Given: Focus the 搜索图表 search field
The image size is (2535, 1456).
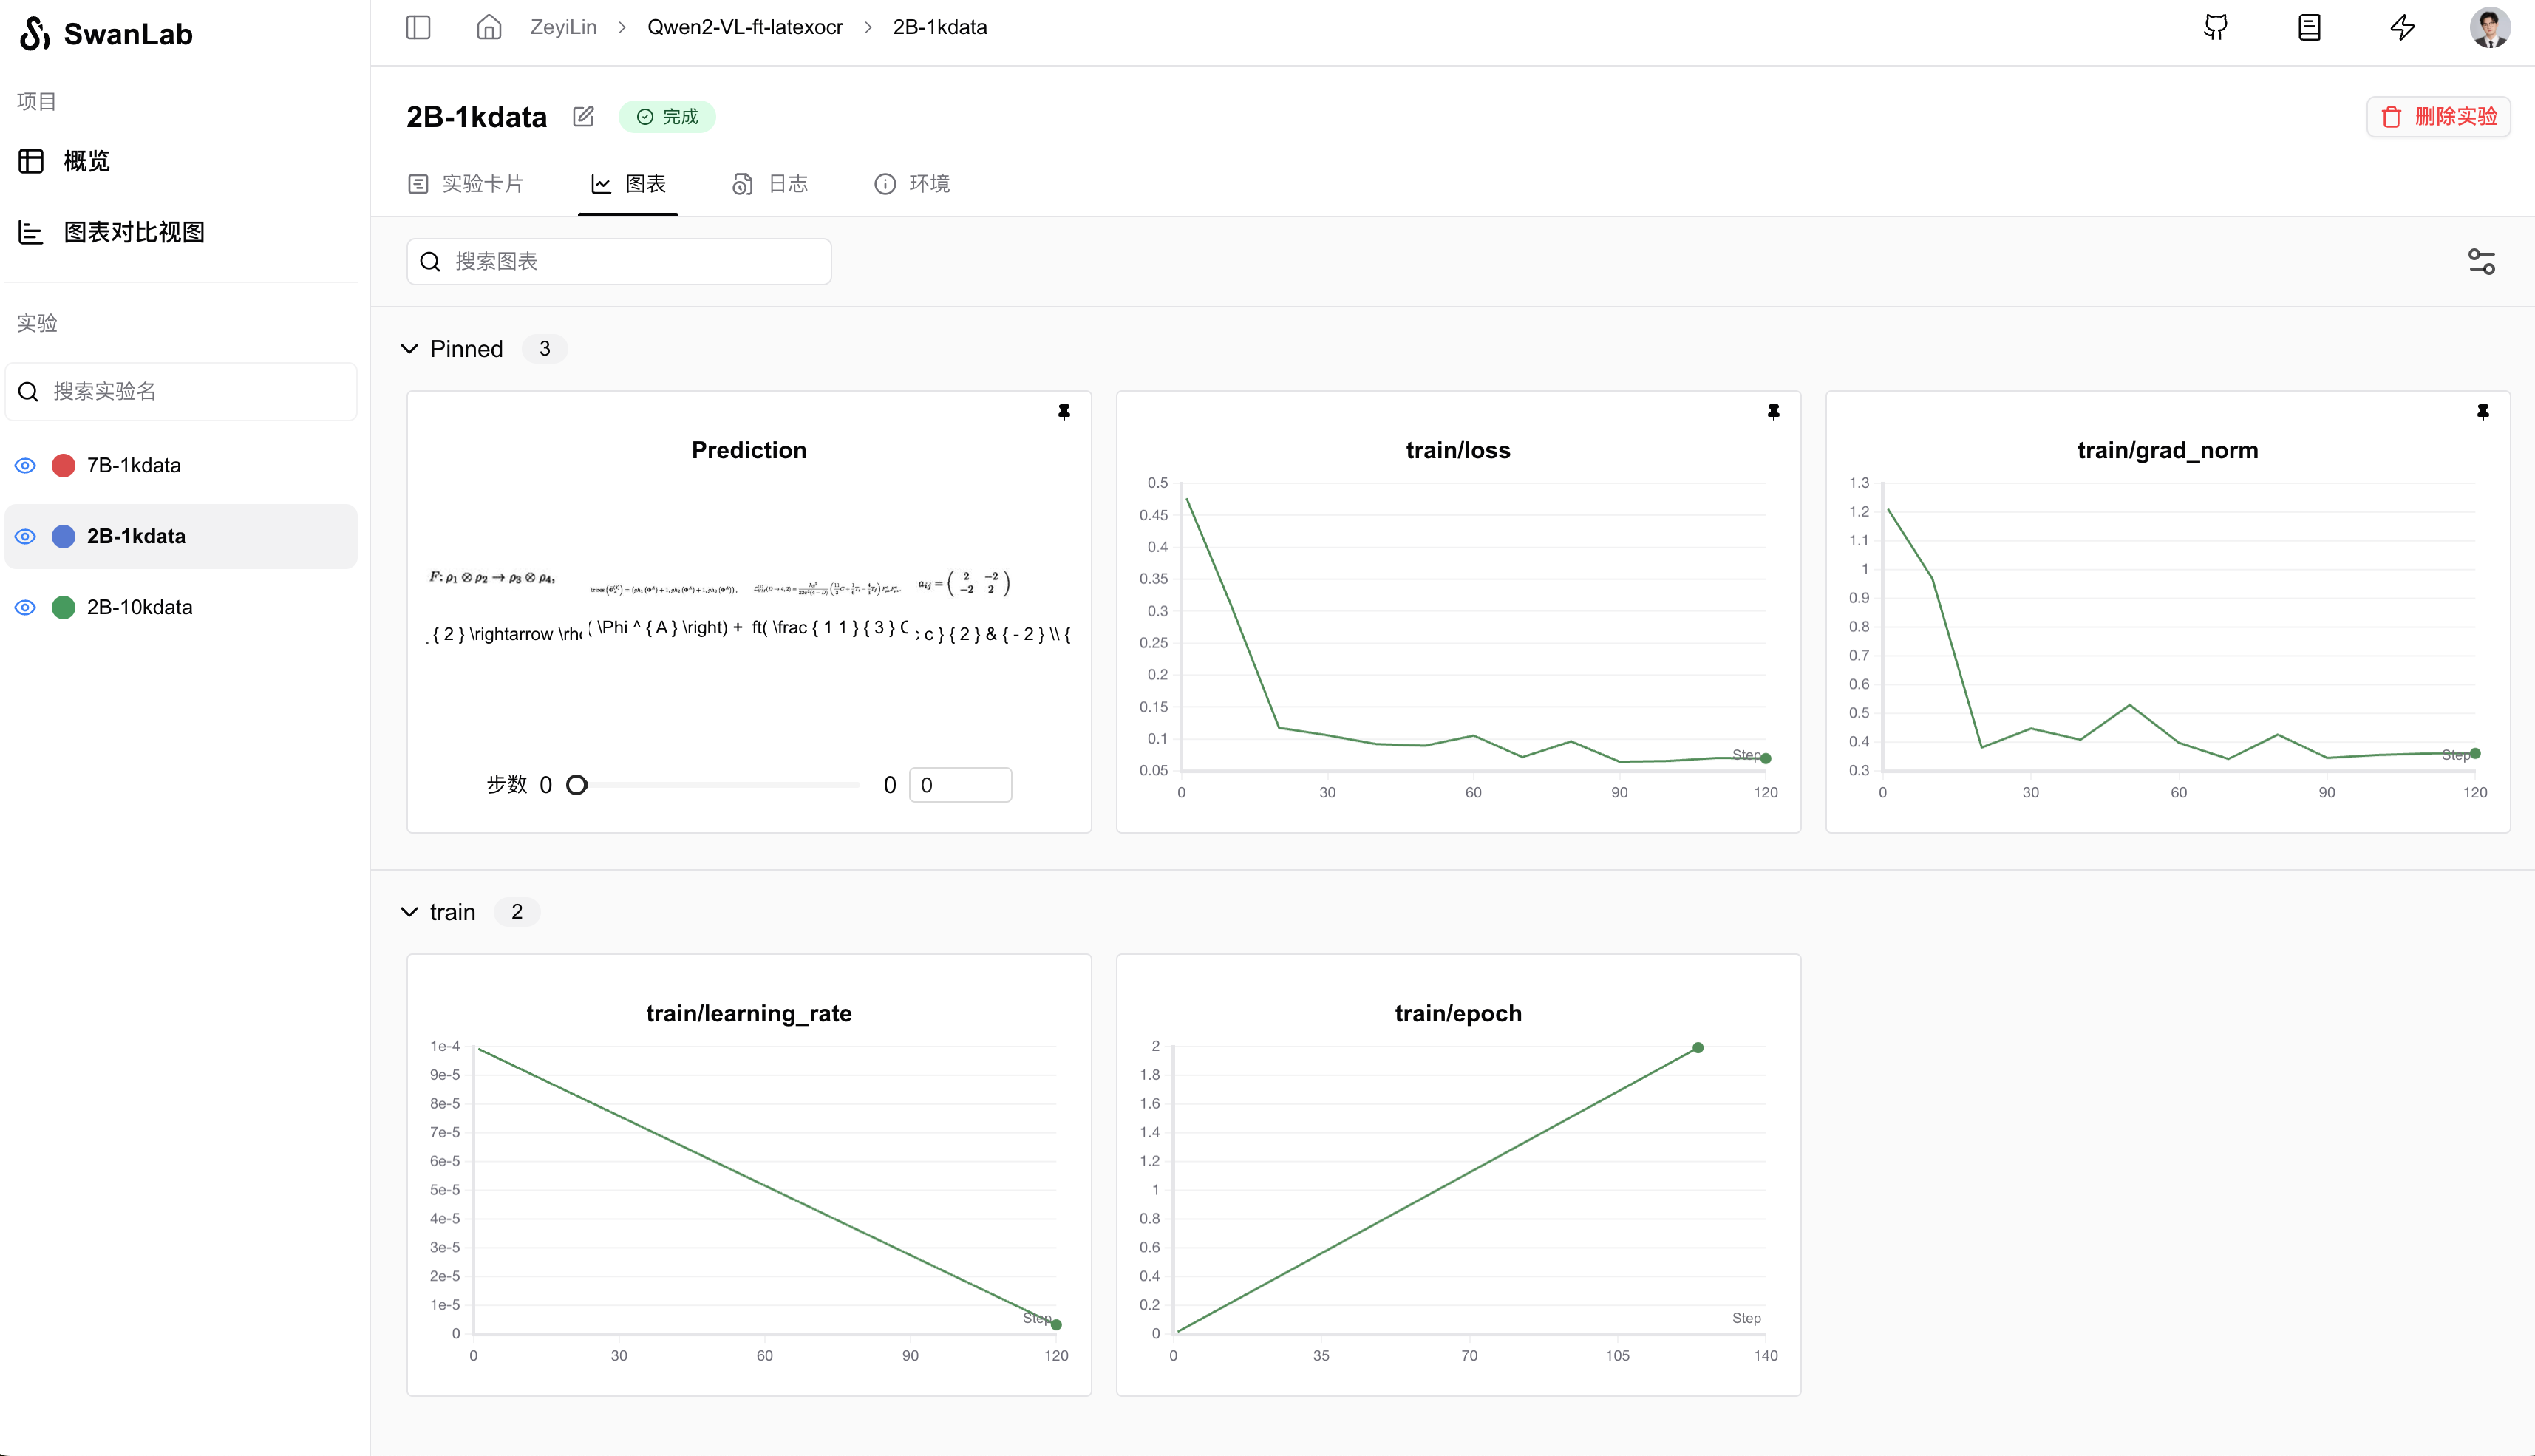Looking at the screenshot, I should coord(630,262).
